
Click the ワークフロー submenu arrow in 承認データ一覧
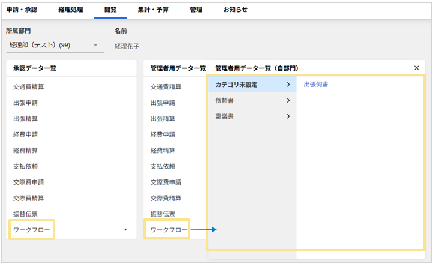(x=125, y=229)
